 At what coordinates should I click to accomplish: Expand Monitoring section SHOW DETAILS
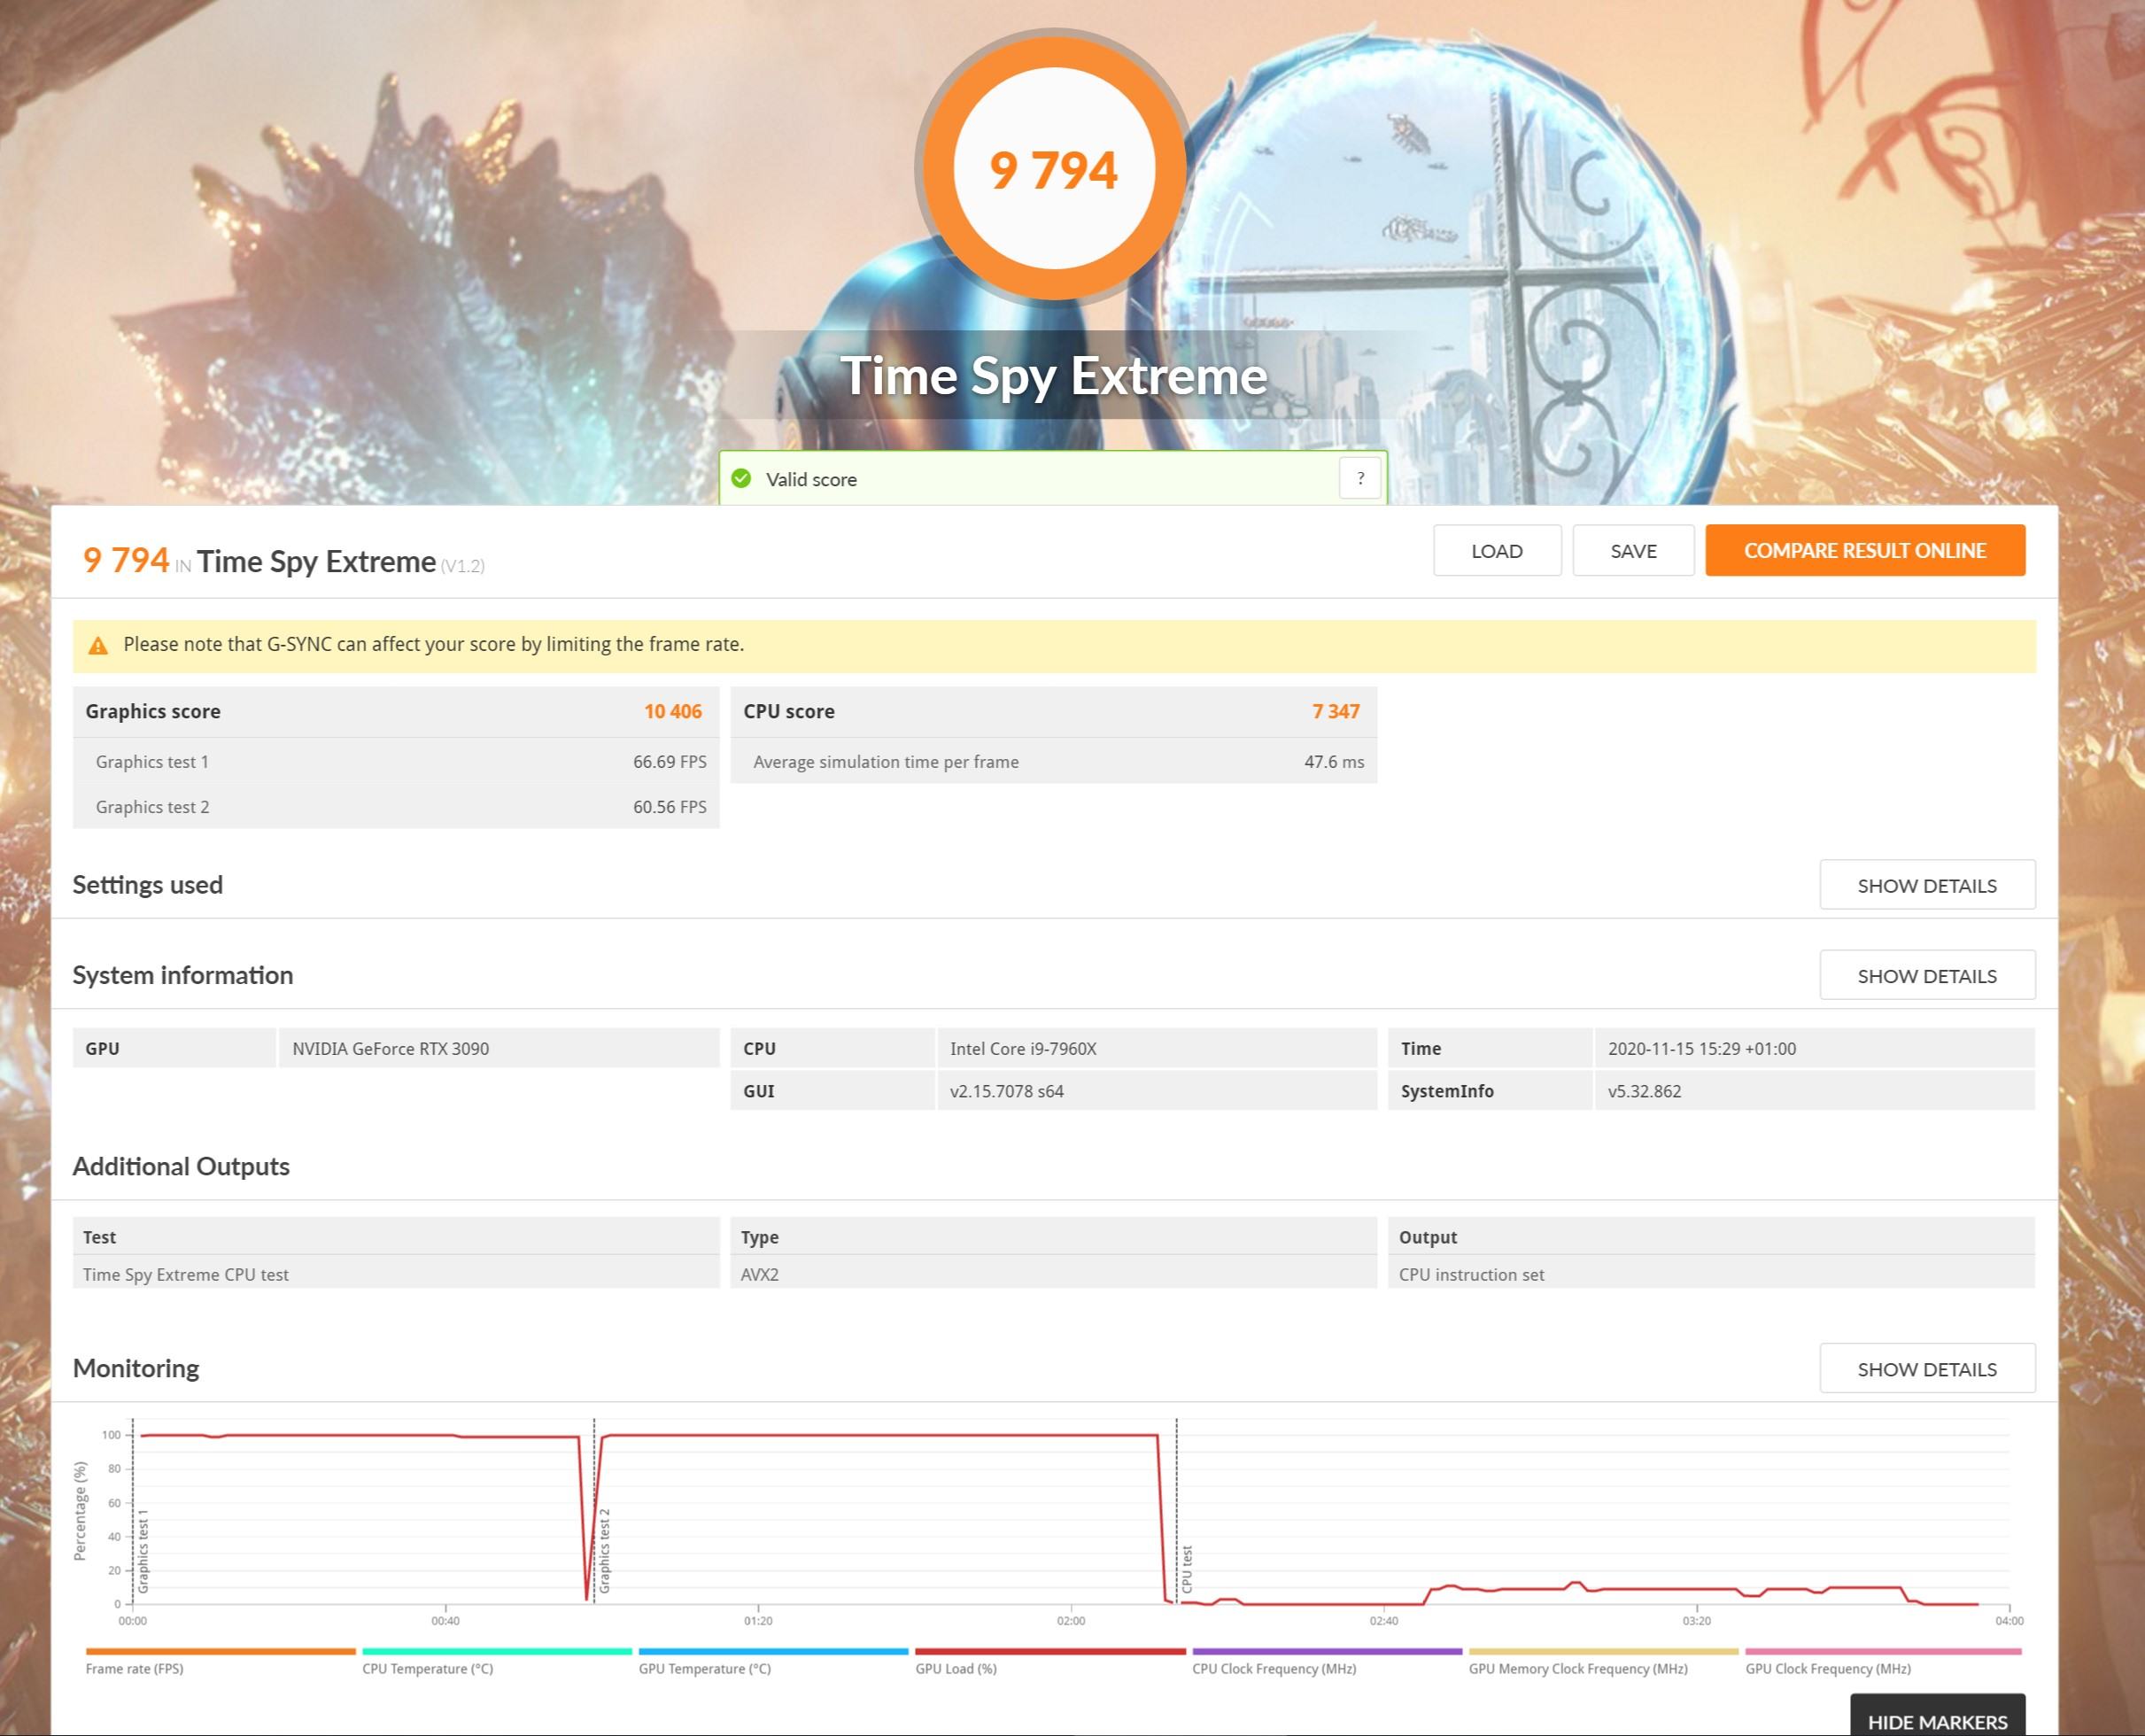tap(1926, 1369)
